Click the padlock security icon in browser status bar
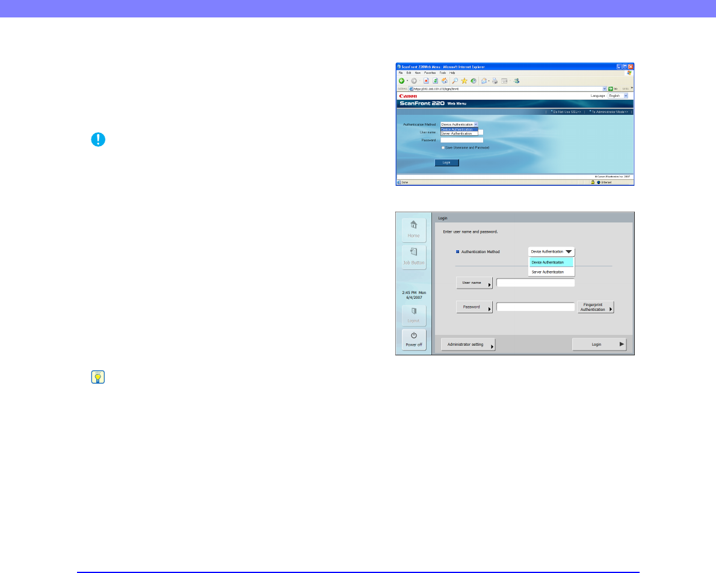This screenshot has height=573, width=716. click(x=593, y=182)
